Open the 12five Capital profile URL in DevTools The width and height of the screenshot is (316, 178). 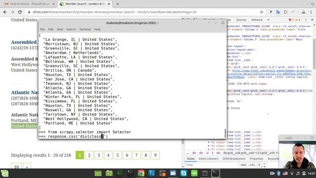(270, 74)
